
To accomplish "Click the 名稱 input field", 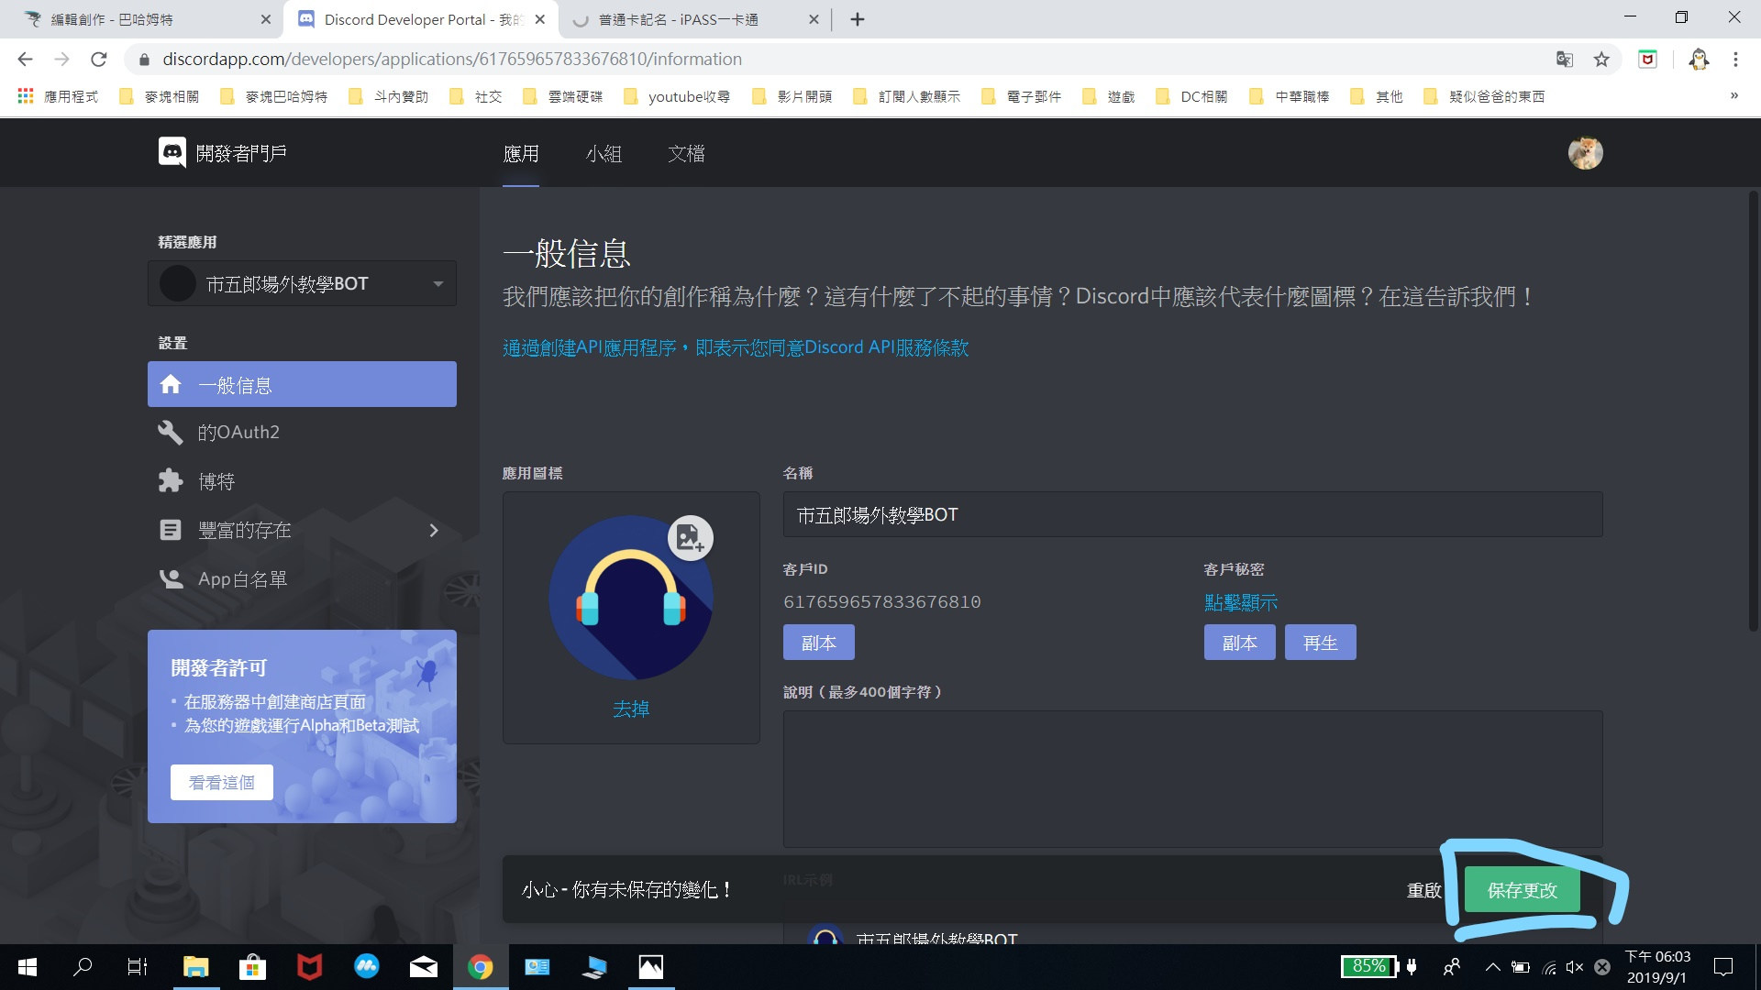I will click(x=1192, y=514).
